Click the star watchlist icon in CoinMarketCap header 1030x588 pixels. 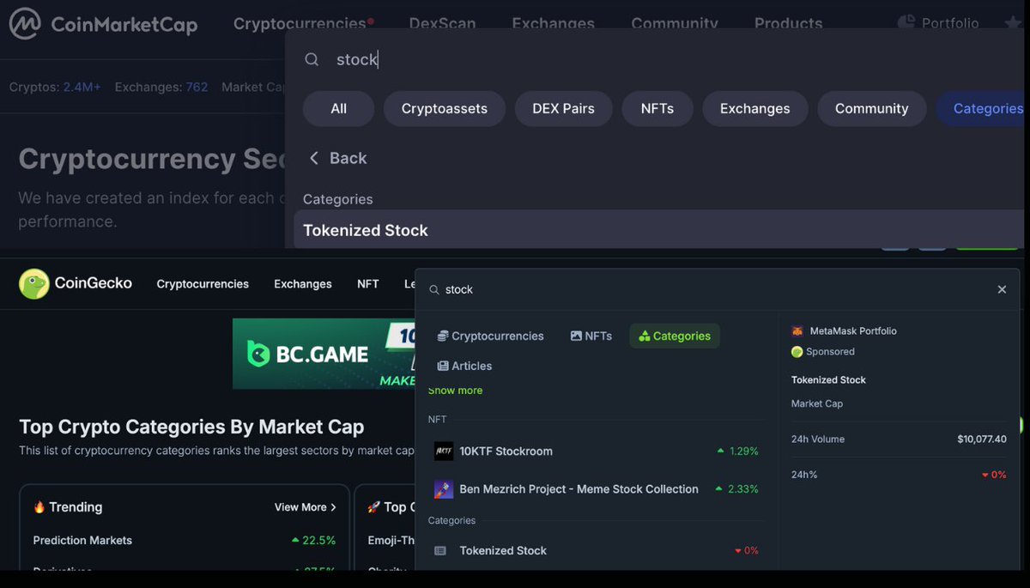tap(1012, 23)
